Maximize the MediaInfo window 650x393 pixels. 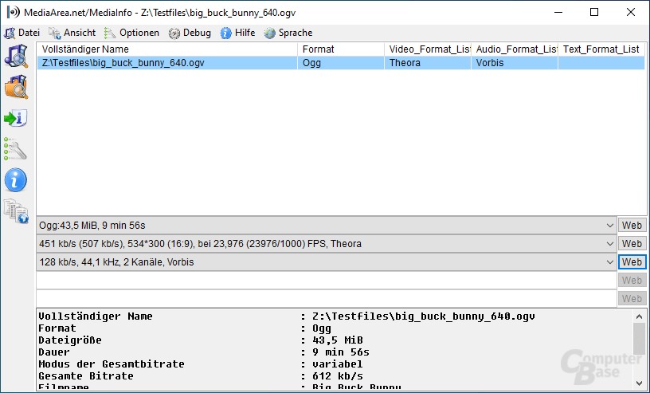click(x=594, y=12)
